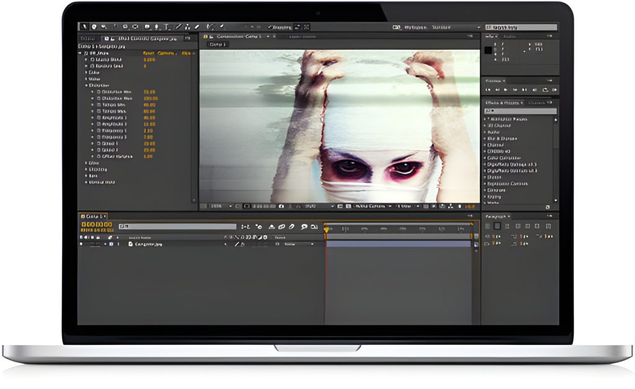Screen dimensions: 635x389
Task: Step back one frame in Preview panel
Action: tap(497, 89)
